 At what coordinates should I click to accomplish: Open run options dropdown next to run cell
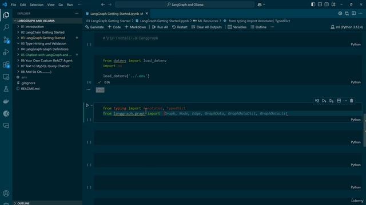tap(91, 105)
